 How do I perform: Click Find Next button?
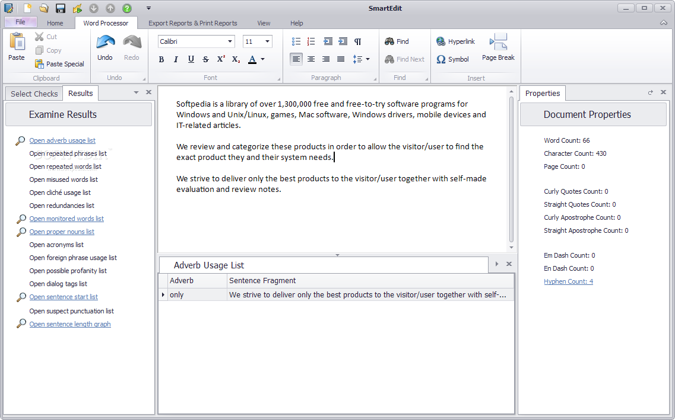tap(405, 59)
